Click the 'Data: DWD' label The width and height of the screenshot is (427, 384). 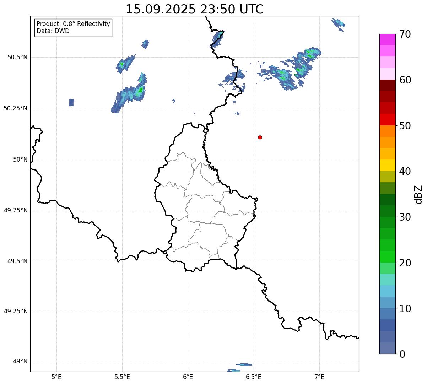pyautogui.click(x=53, y=31)
